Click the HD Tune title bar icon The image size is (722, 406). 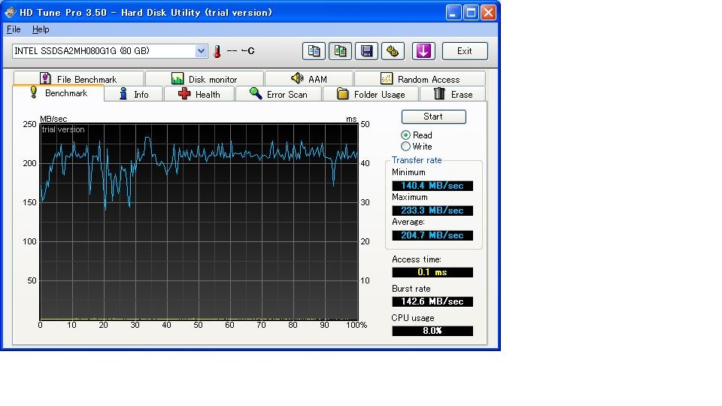(11, 12)
